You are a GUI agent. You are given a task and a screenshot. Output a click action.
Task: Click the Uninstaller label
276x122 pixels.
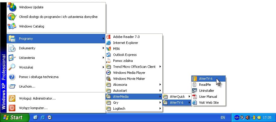click(x=207, y=91)
